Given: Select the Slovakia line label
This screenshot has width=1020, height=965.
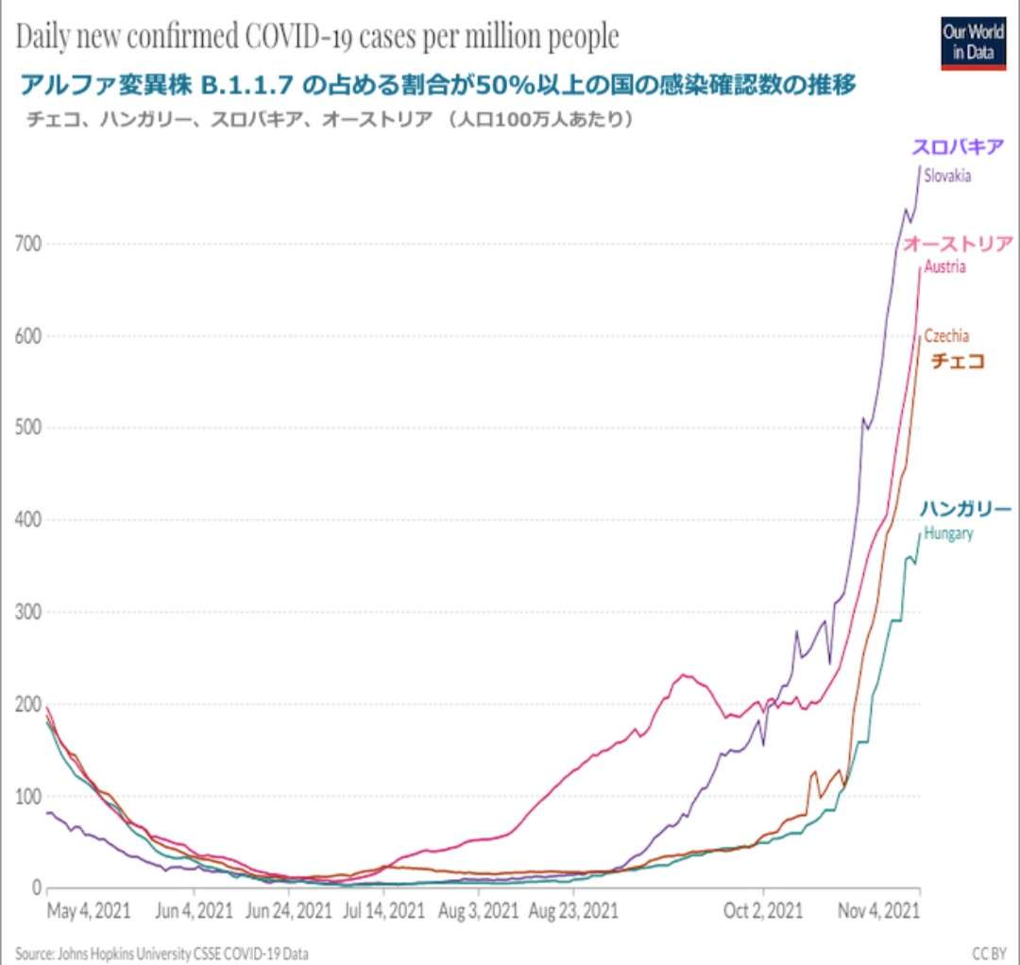Looking at the screenshot, I should pyautogui.click(x=947, y=176).
